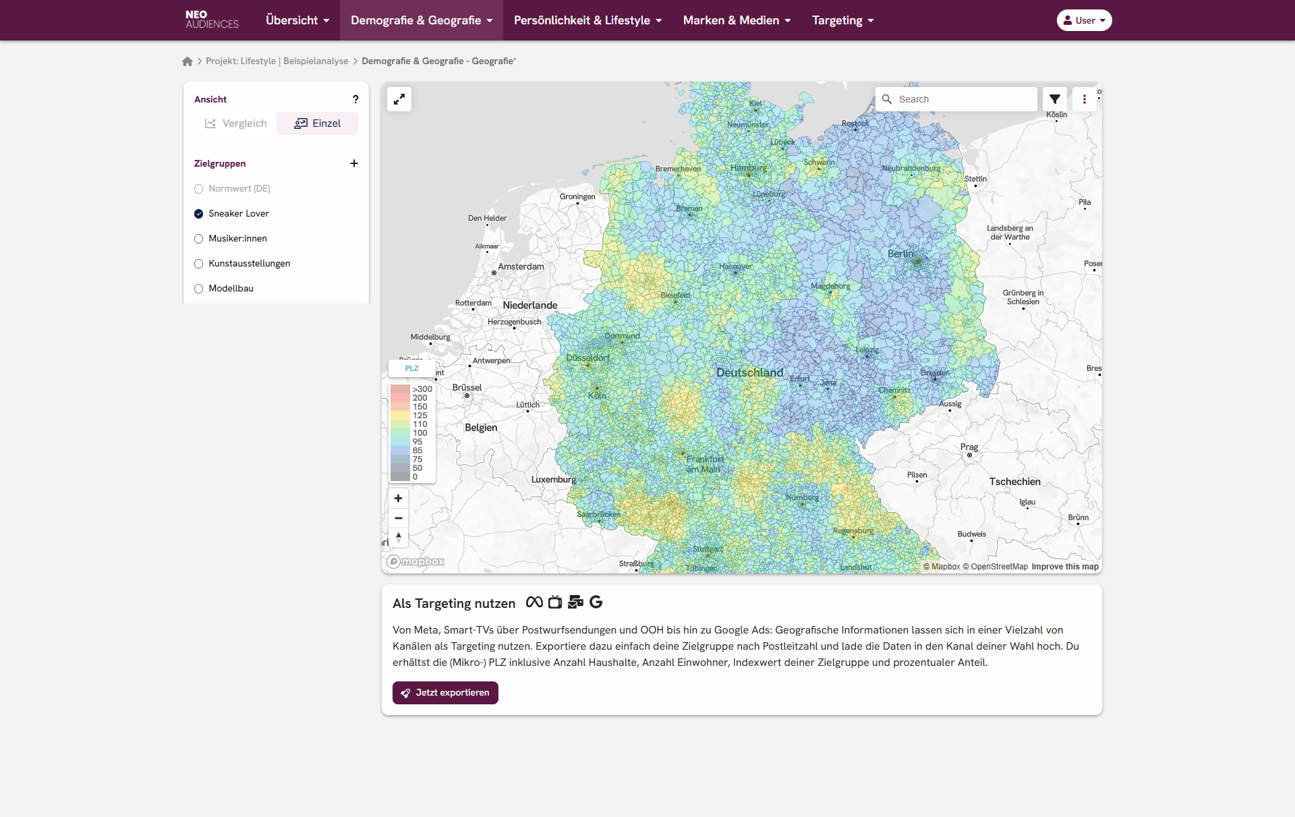
Task: Click the home breadcrumb icon
Action: 188,61
